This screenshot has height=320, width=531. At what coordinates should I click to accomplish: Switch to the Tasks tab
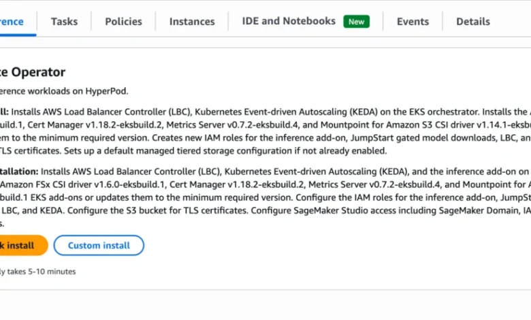[64, 22]
